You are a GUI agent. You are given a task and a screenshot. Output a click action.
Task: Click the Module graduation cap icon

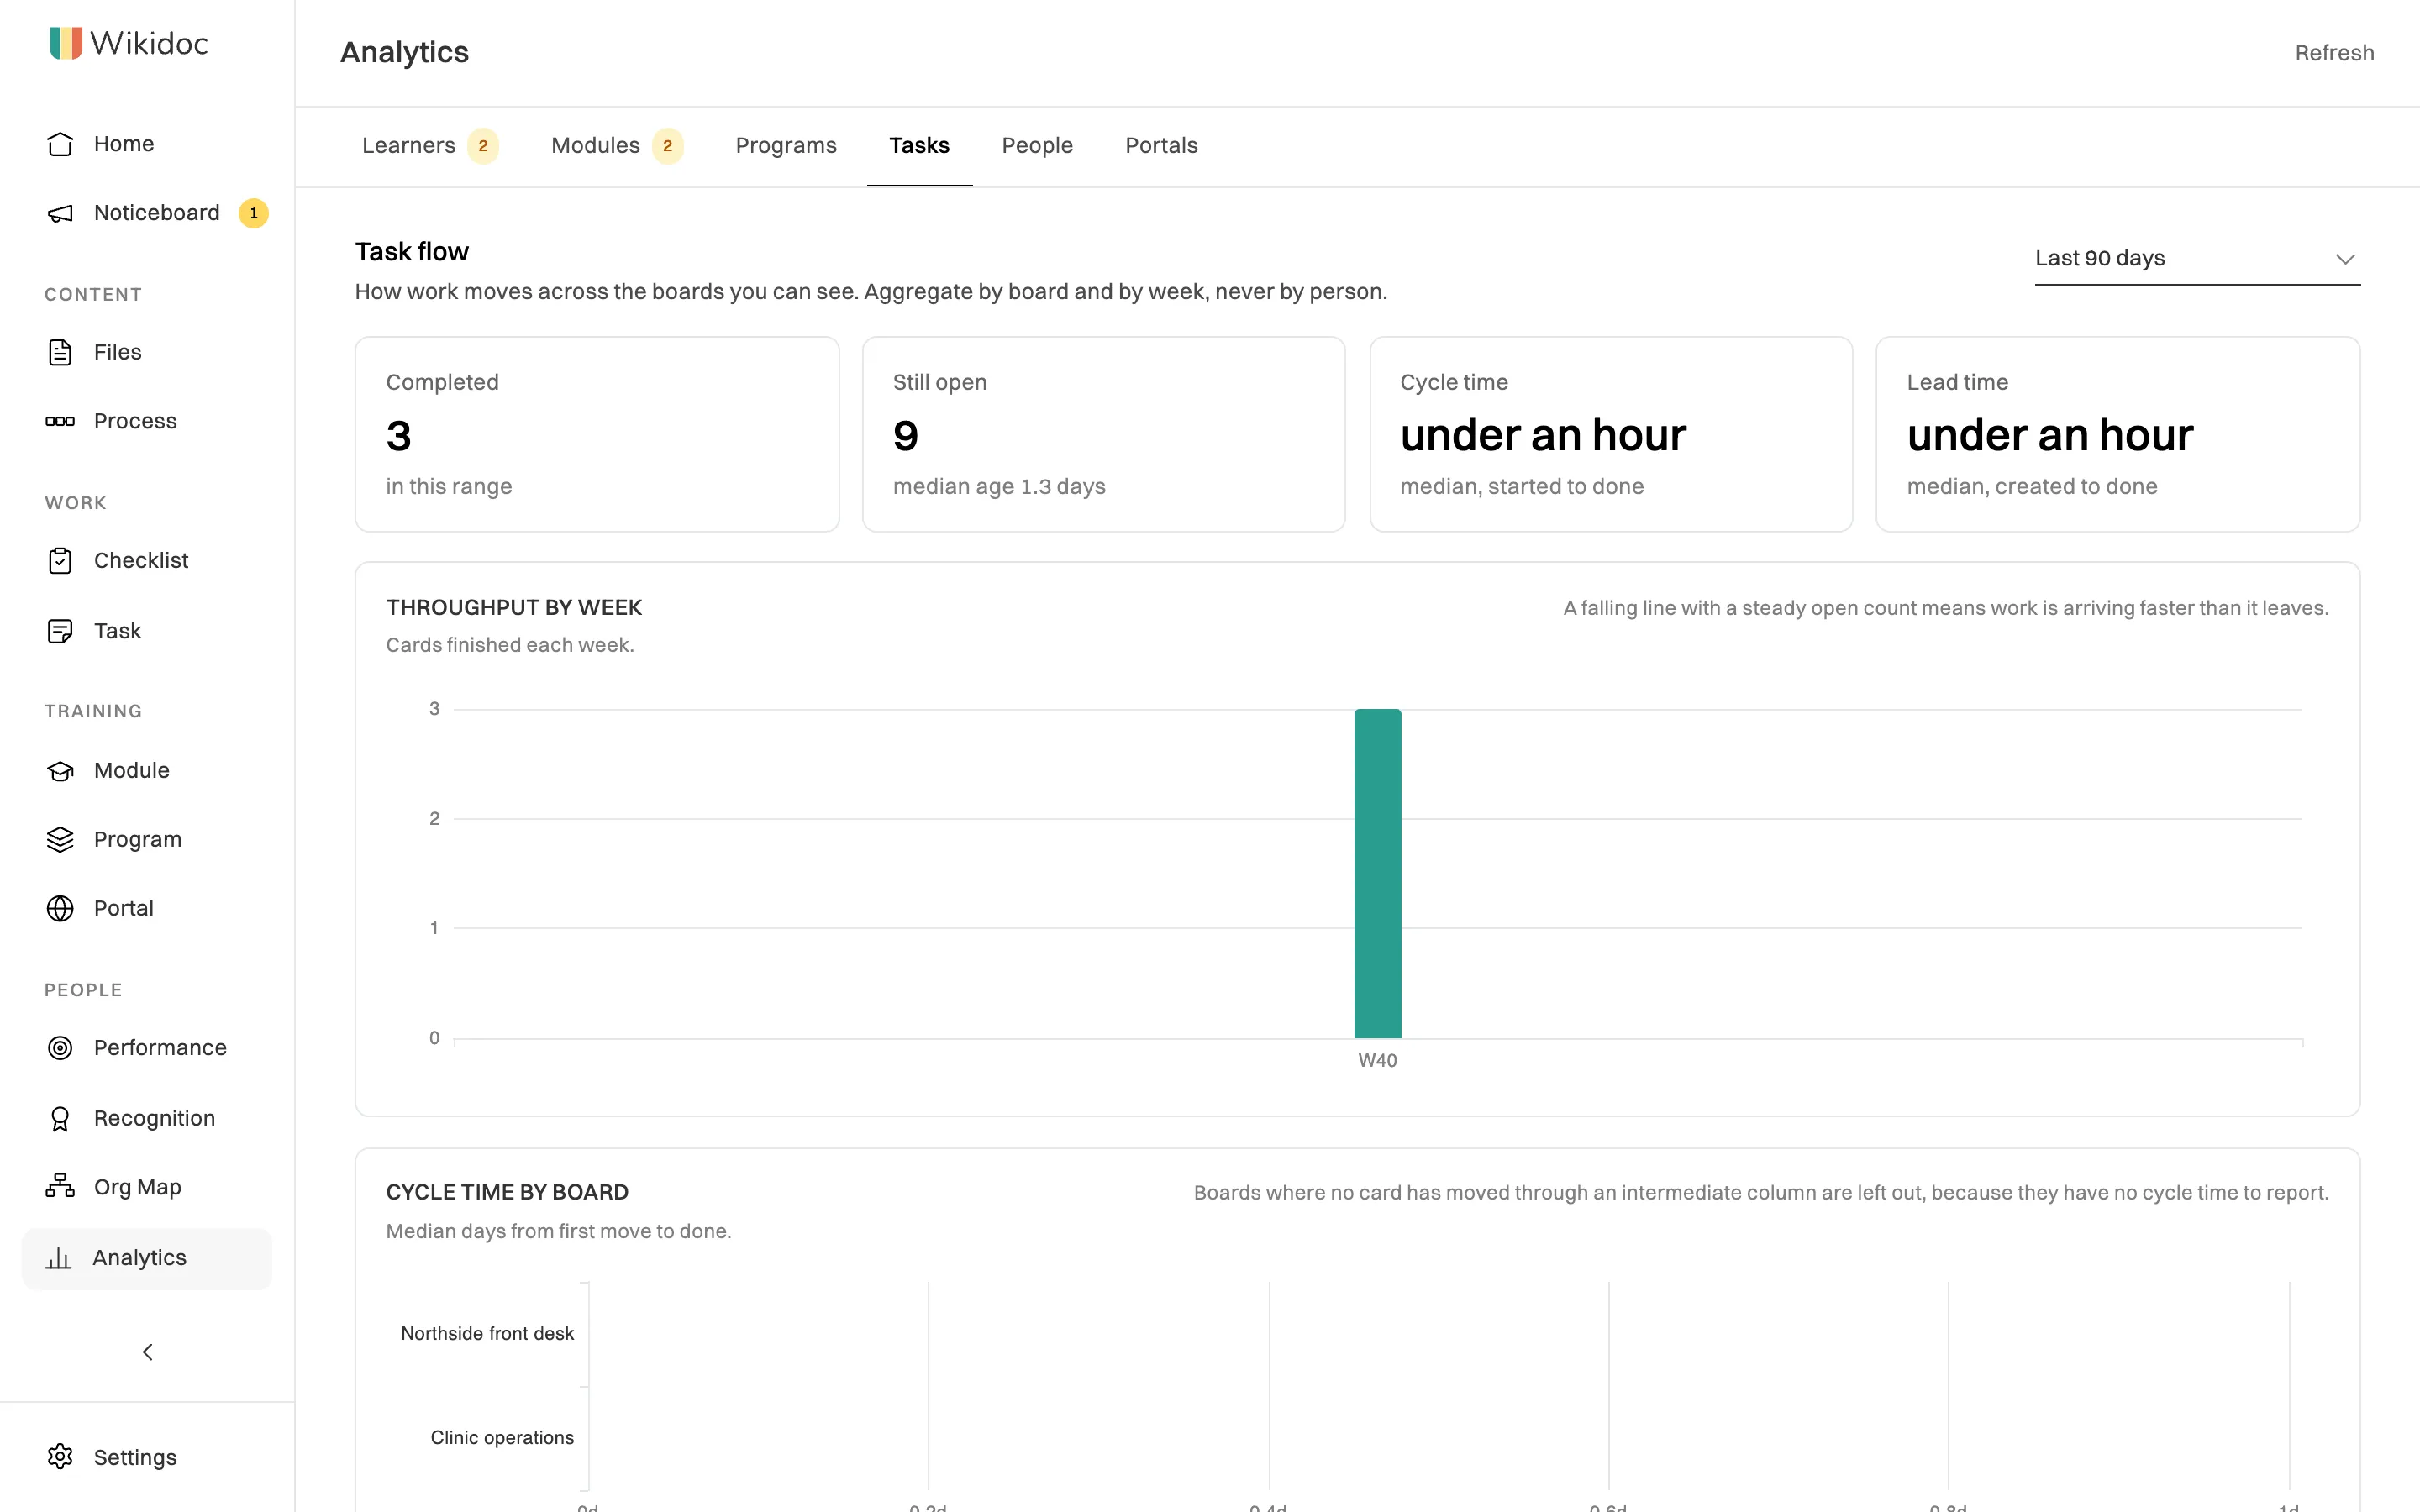coord(60,771)
